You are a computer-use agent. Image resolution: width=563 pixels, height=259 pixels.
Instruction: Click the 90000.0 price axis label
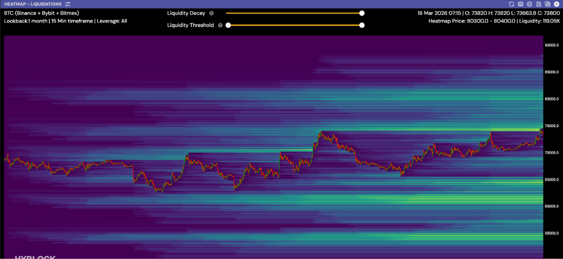(552, 45)
